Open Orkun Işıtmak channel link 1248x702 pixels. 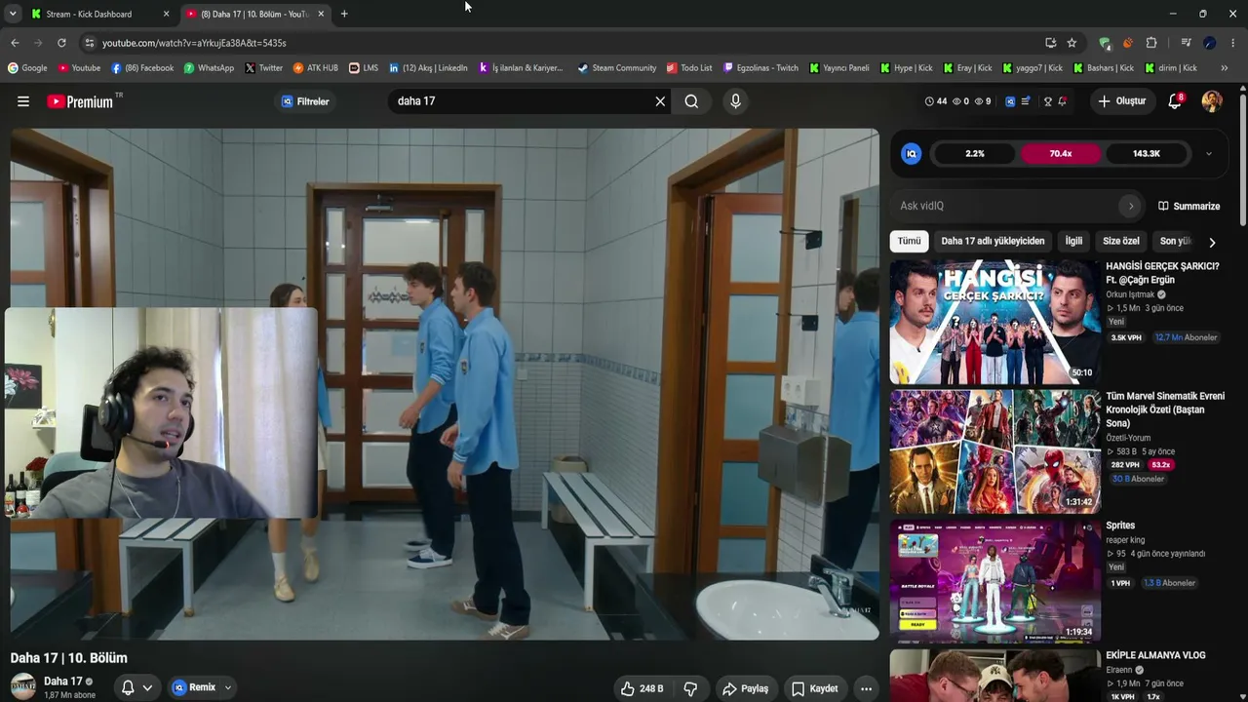(1130, 294)
